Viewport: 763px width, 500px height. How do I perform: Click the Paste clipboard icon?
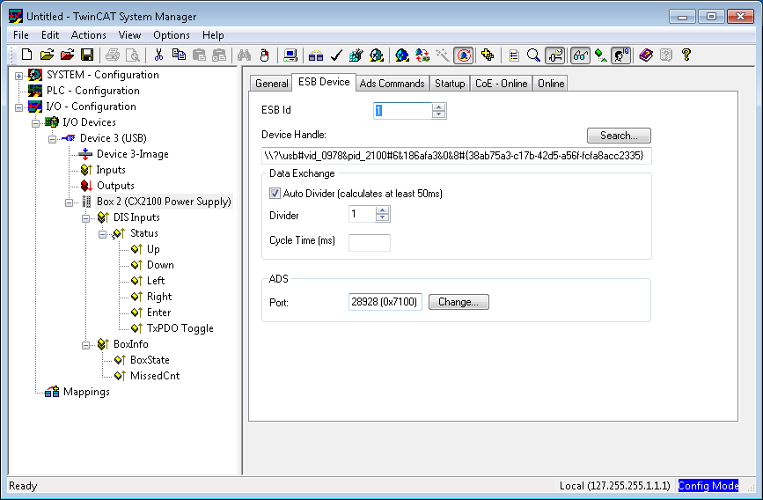[199, 55]
